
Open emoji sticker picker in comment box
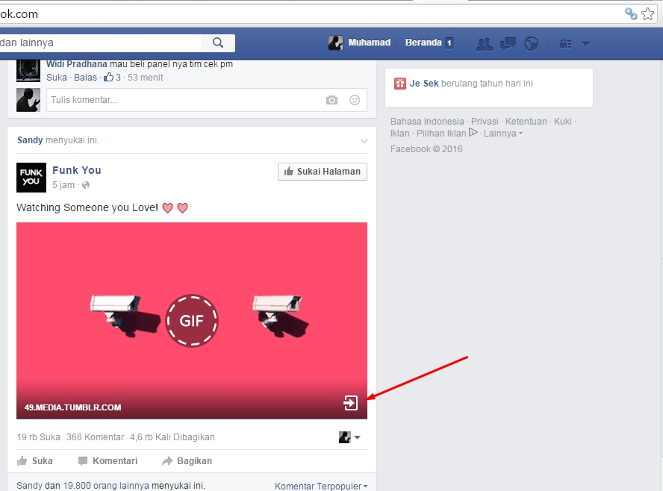click(x=355, y=100)
